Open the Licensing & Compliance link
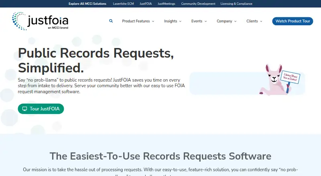The height and width of the screenshot is (176, 321). (x=236, y=4)
